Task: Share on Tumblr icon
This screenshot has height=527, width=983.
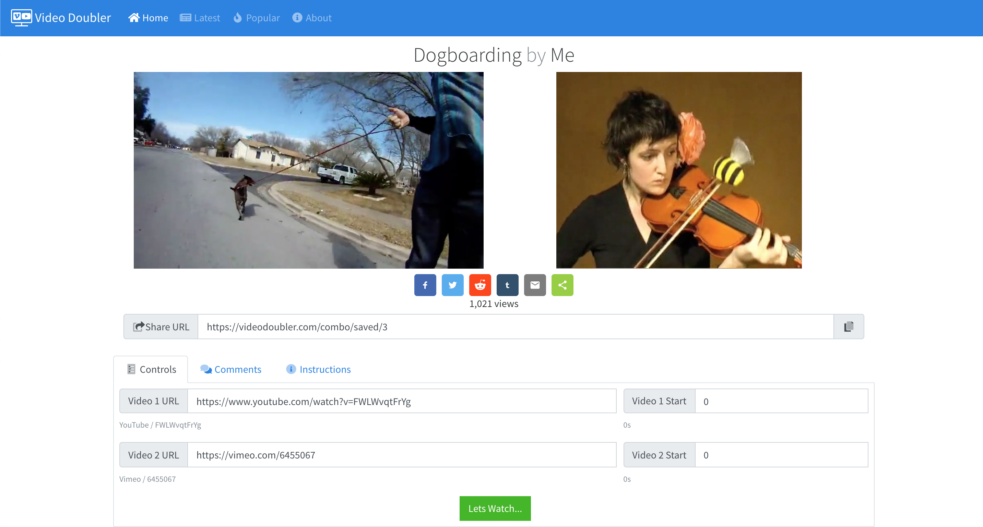Action: tap(507, 285)
